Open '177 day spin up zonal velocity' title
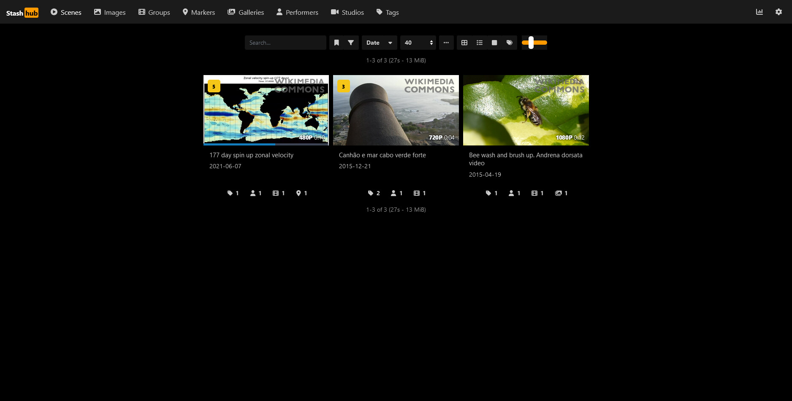This screenshot has width=792, height=401. tap(251, 155)
